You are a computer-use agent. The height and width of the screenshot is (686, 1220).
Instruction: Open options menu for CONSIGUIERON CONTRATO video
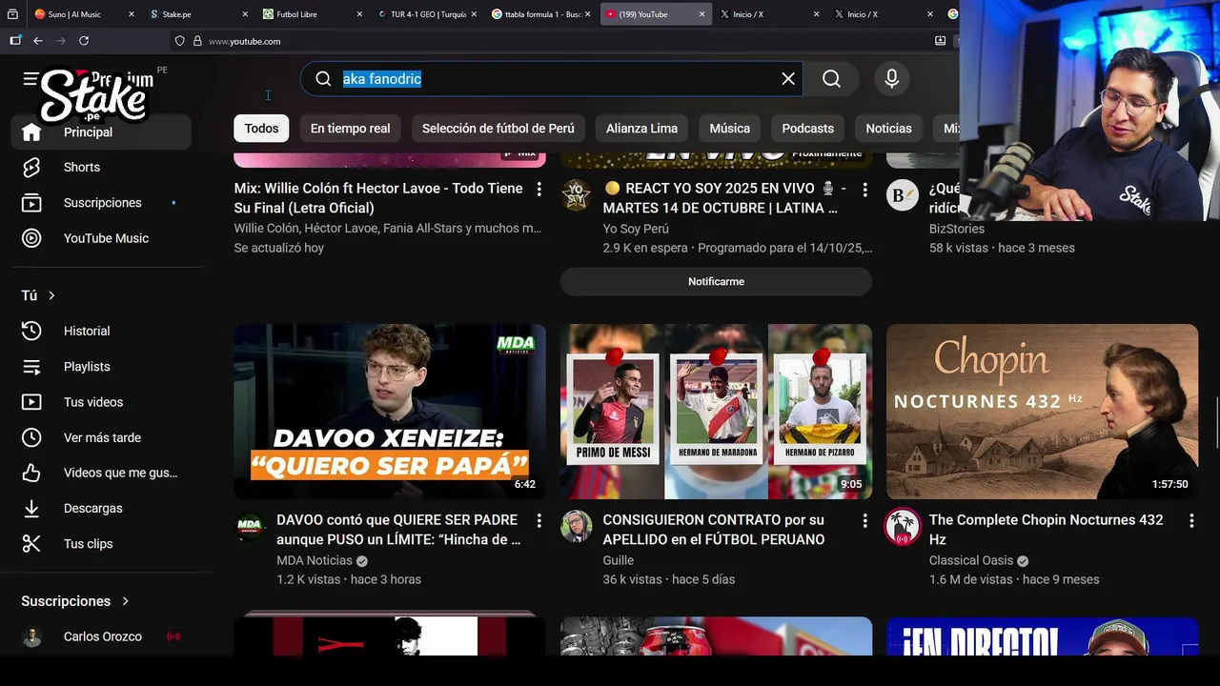point(864,521)
